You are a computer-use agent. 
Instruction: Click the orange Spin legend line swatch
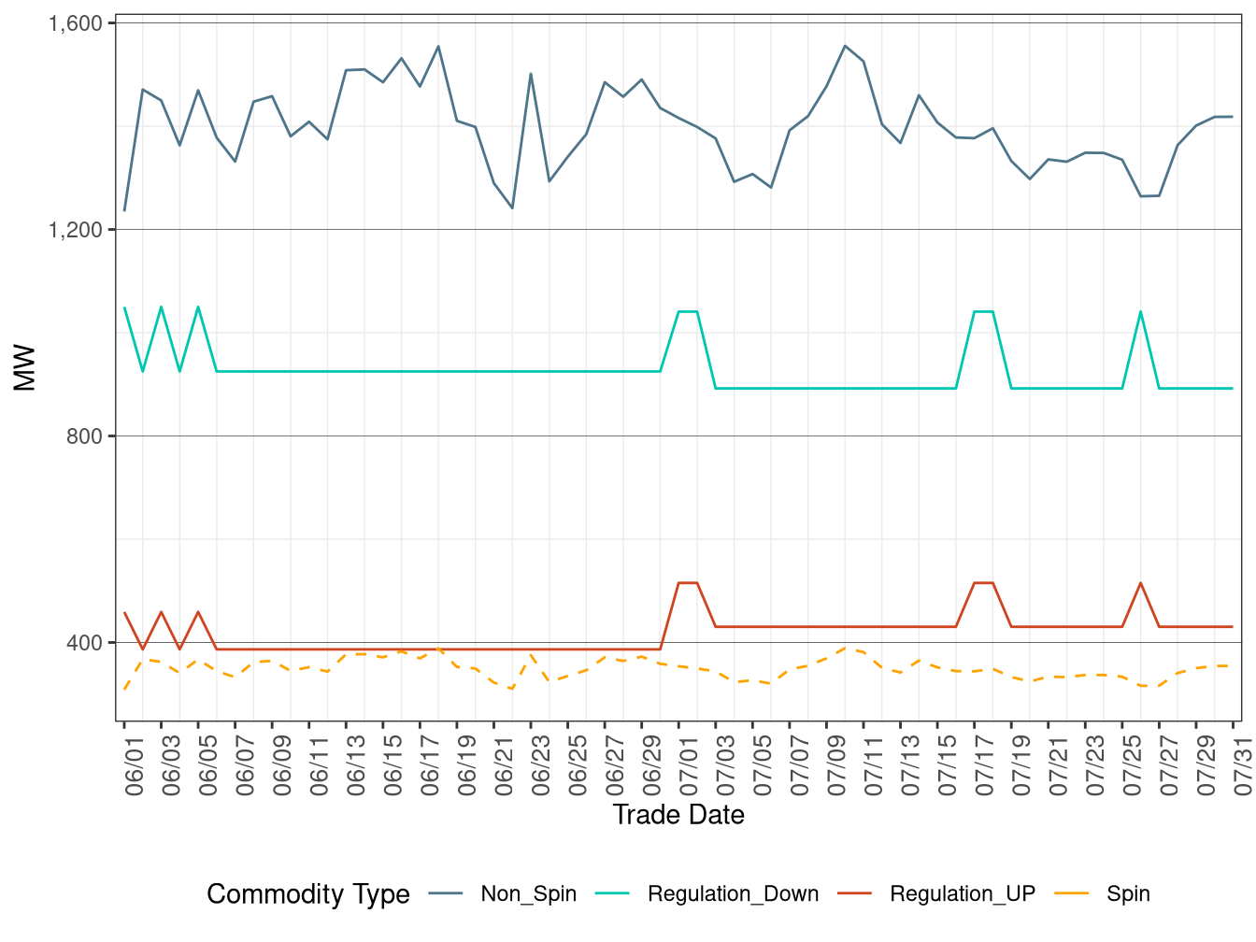click(x=1071, y=894)
